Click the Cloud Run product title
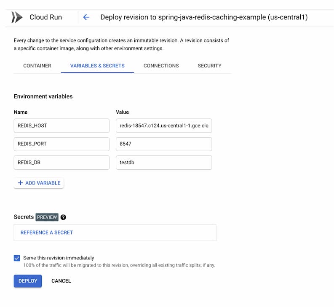 [45, 17]
